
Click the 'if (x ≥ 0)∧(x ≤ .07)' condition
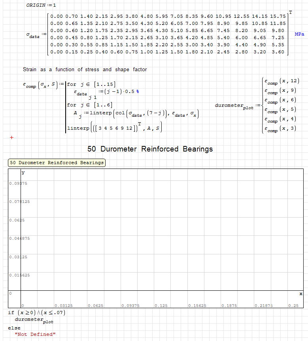click(37, 313)
